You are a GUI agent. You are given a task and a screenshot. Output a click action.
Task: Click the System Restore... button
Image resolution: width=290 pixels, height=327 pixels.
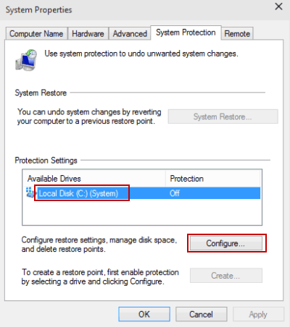click(x=223, y=116)
